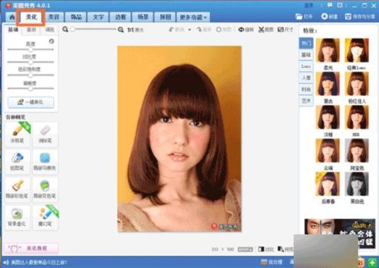The width and height of the screenshot is (379, 268).
Task: Switch to the 边框 tab
Action: (120, 17)
